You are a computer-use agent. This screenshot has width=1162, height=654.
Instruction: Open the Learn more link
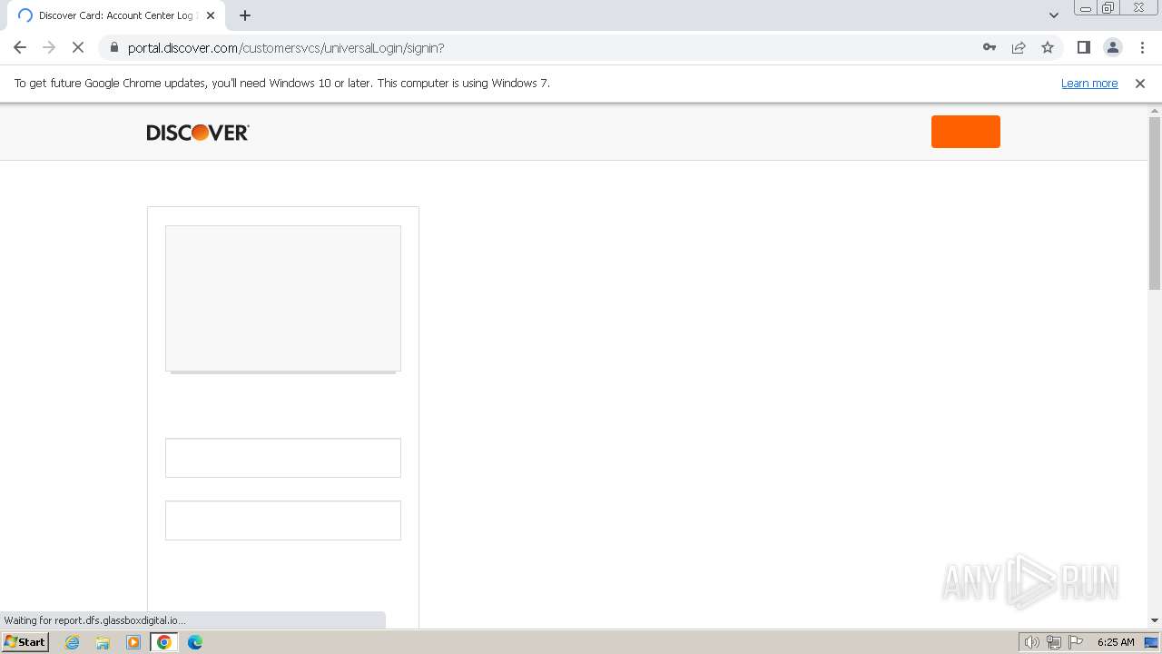coord(1089,83)
